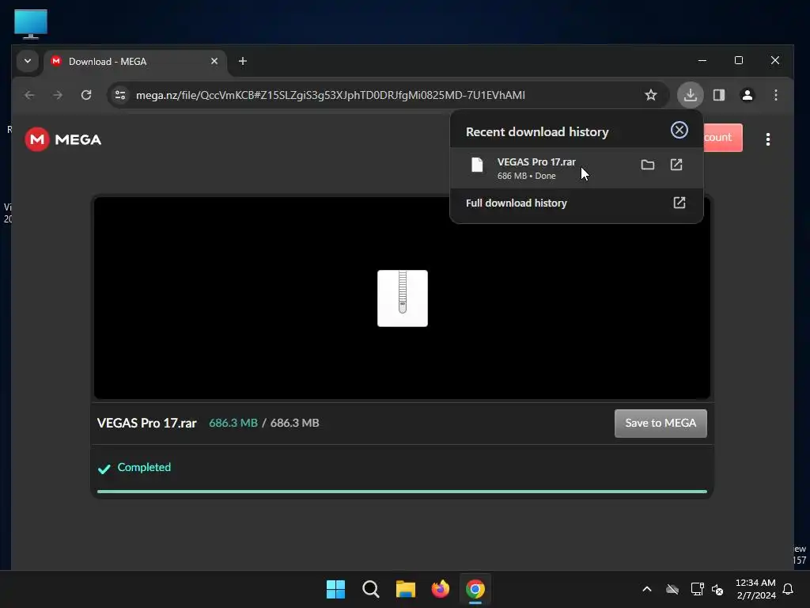Select the Download - MEGA tab
This screenshot has width=810, height=608.
point(135,62)
